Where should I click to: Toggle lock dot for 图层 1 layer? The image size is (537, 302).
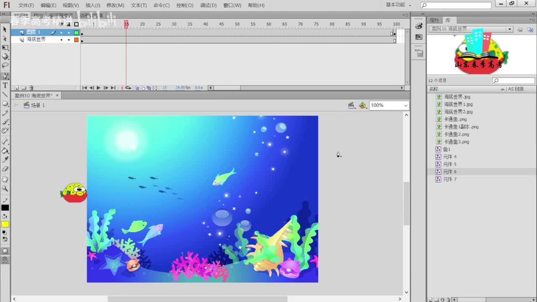[69, 32]
